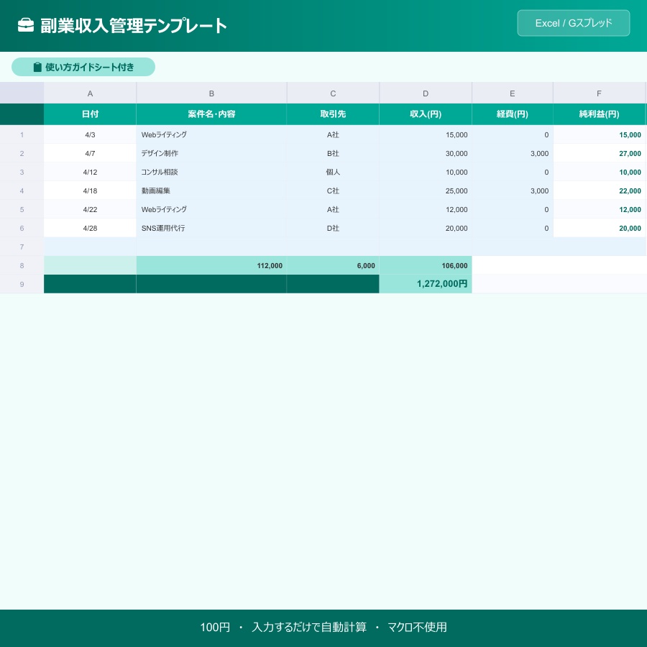Click the 純利益(円) column heading cell

click(x=599, y=114)
